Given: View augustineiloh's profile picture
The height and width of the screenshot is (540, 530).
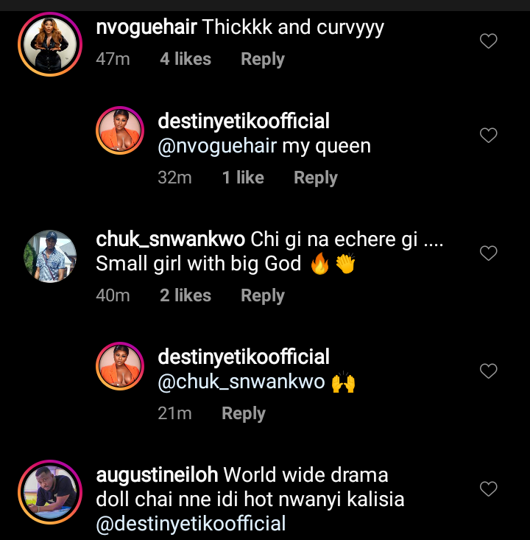Looking at the screenshot, I should [x=49, y=491].
